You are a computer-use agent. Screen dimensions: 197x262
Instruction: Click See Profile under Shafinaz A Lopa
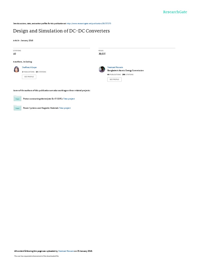point(29,77)
